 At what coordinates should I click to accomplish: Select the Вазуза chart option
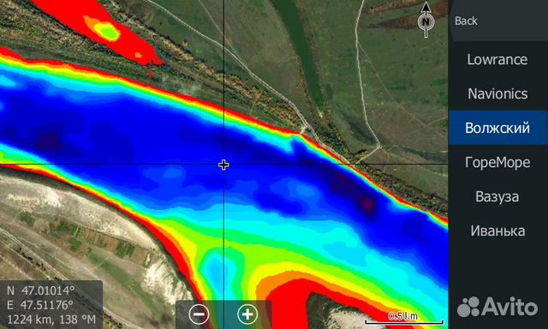498,196
